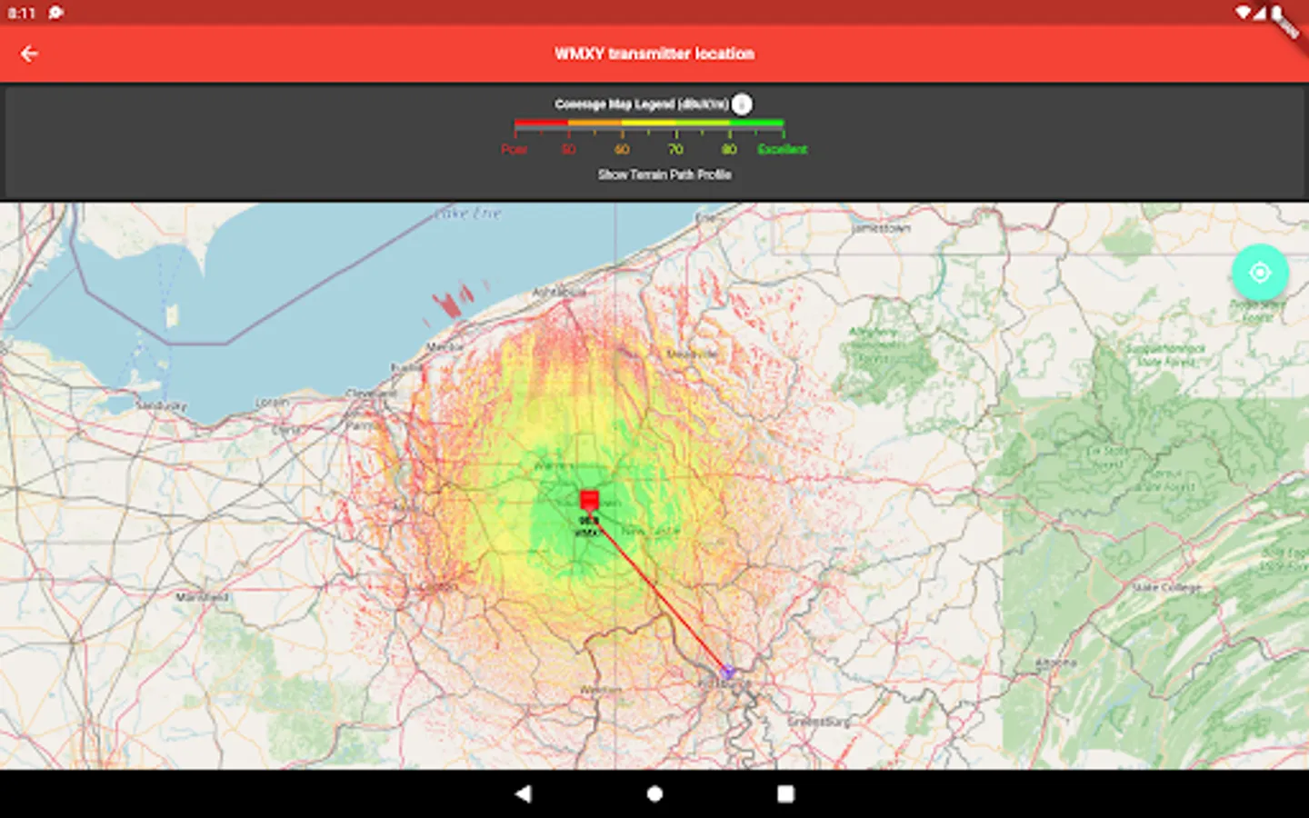Viewport: 1309px width, 818px height.
Task: Click the red segment of legend bar
Action: (x=541, y=122)
